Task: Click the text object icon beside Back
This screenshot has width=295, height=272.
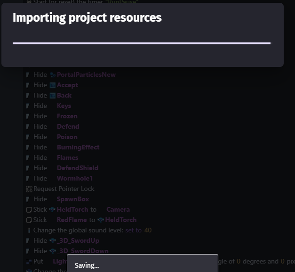Action: click(53, 96)
